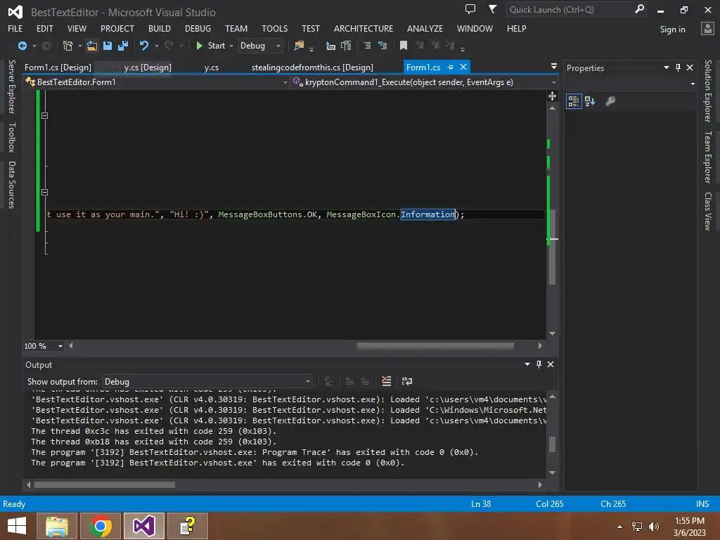
Task: Collapse the upper code region outline marker
Action: [x=44, y=116]
